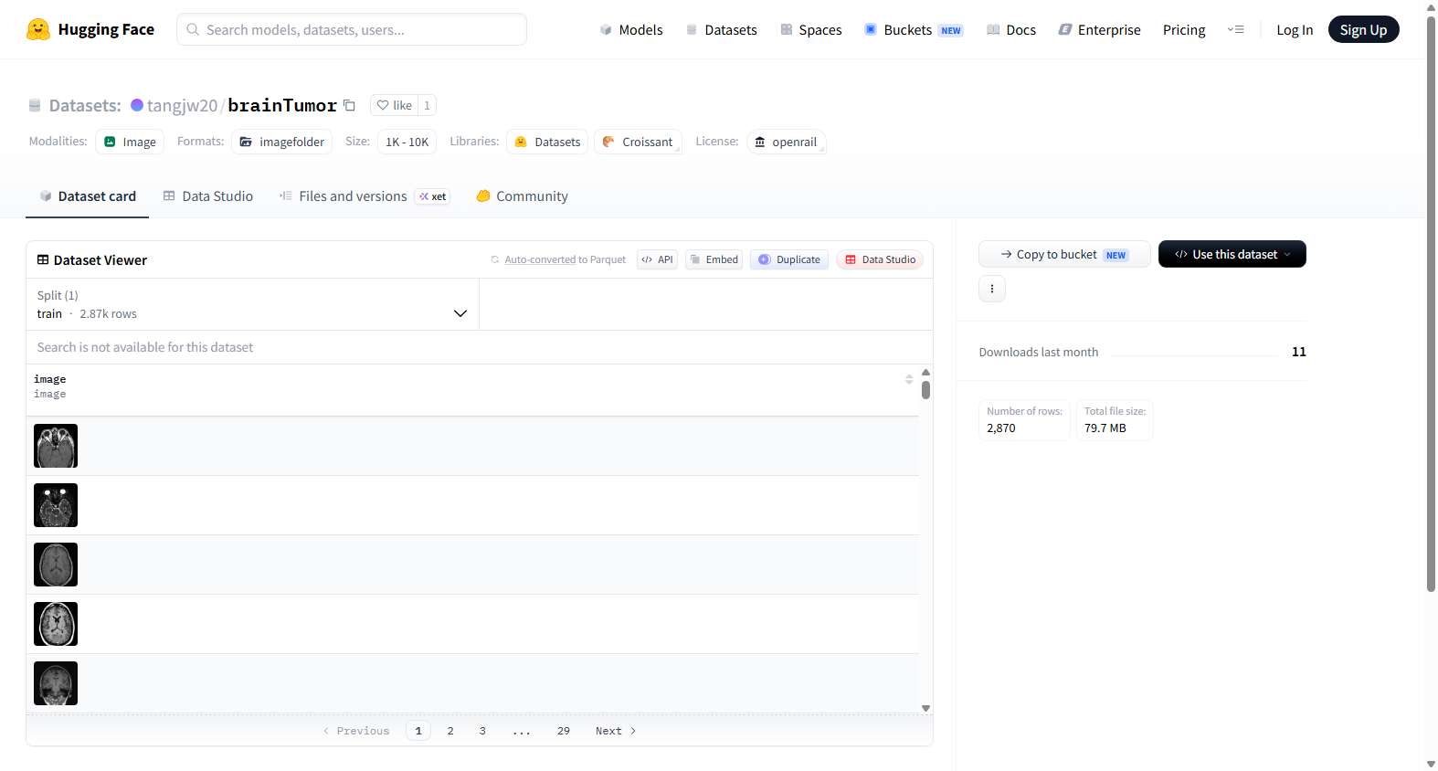Click page 1 in the pagination
This screenshot has height=771, width=1438.
click(x=418, y=731)
